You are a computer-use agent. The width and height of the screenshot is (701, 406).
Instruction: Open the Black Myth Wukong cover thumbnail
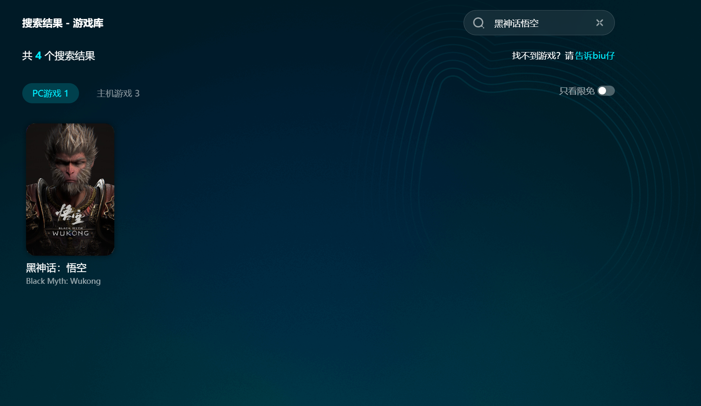[x=70, y=189]
